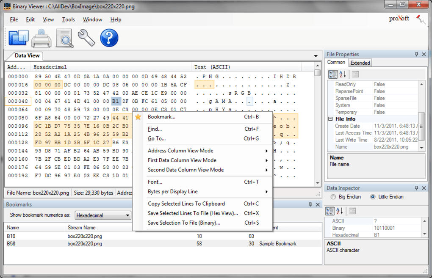The height and width of the screenshot is (278, 432).
Task: Choose Go To... from the context menu
Action: 157,138
